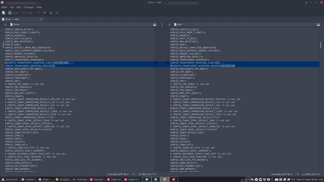The height and width of the screenshot is (182, 324).
Task: Click save icon left of zen filename
Action: click(170, 25)
